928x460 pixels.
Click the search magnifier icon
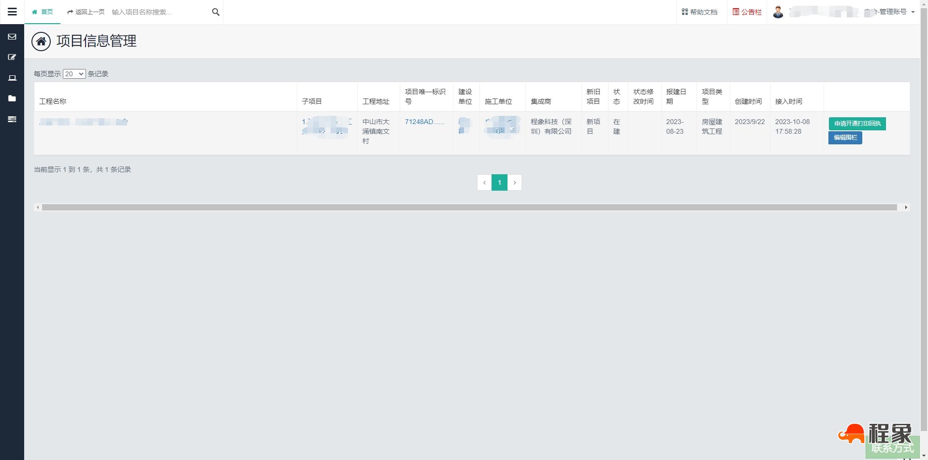pyautogui.click(x=216, y=12)
